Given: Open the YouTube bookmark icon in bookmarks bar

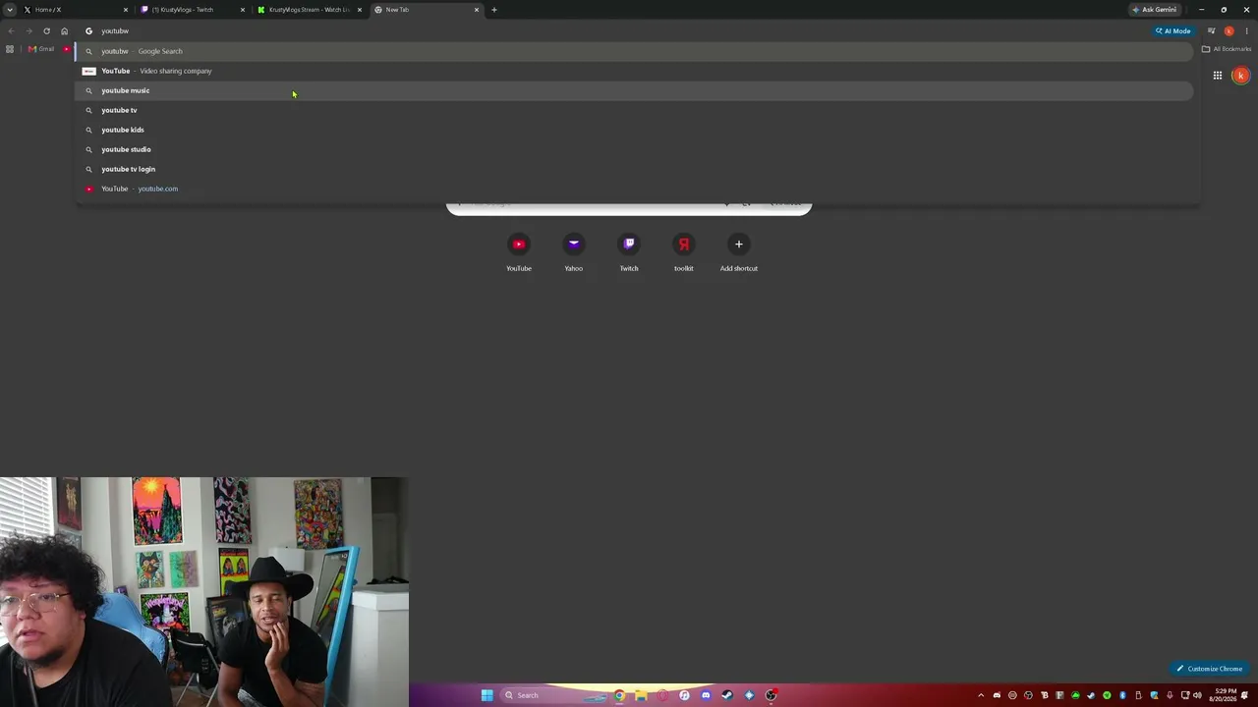Looking at the screenshot, I should [x=67, y=49].
